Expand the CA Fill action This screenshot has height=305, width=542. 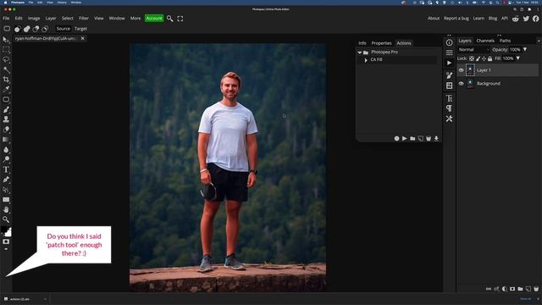[366, 60]
